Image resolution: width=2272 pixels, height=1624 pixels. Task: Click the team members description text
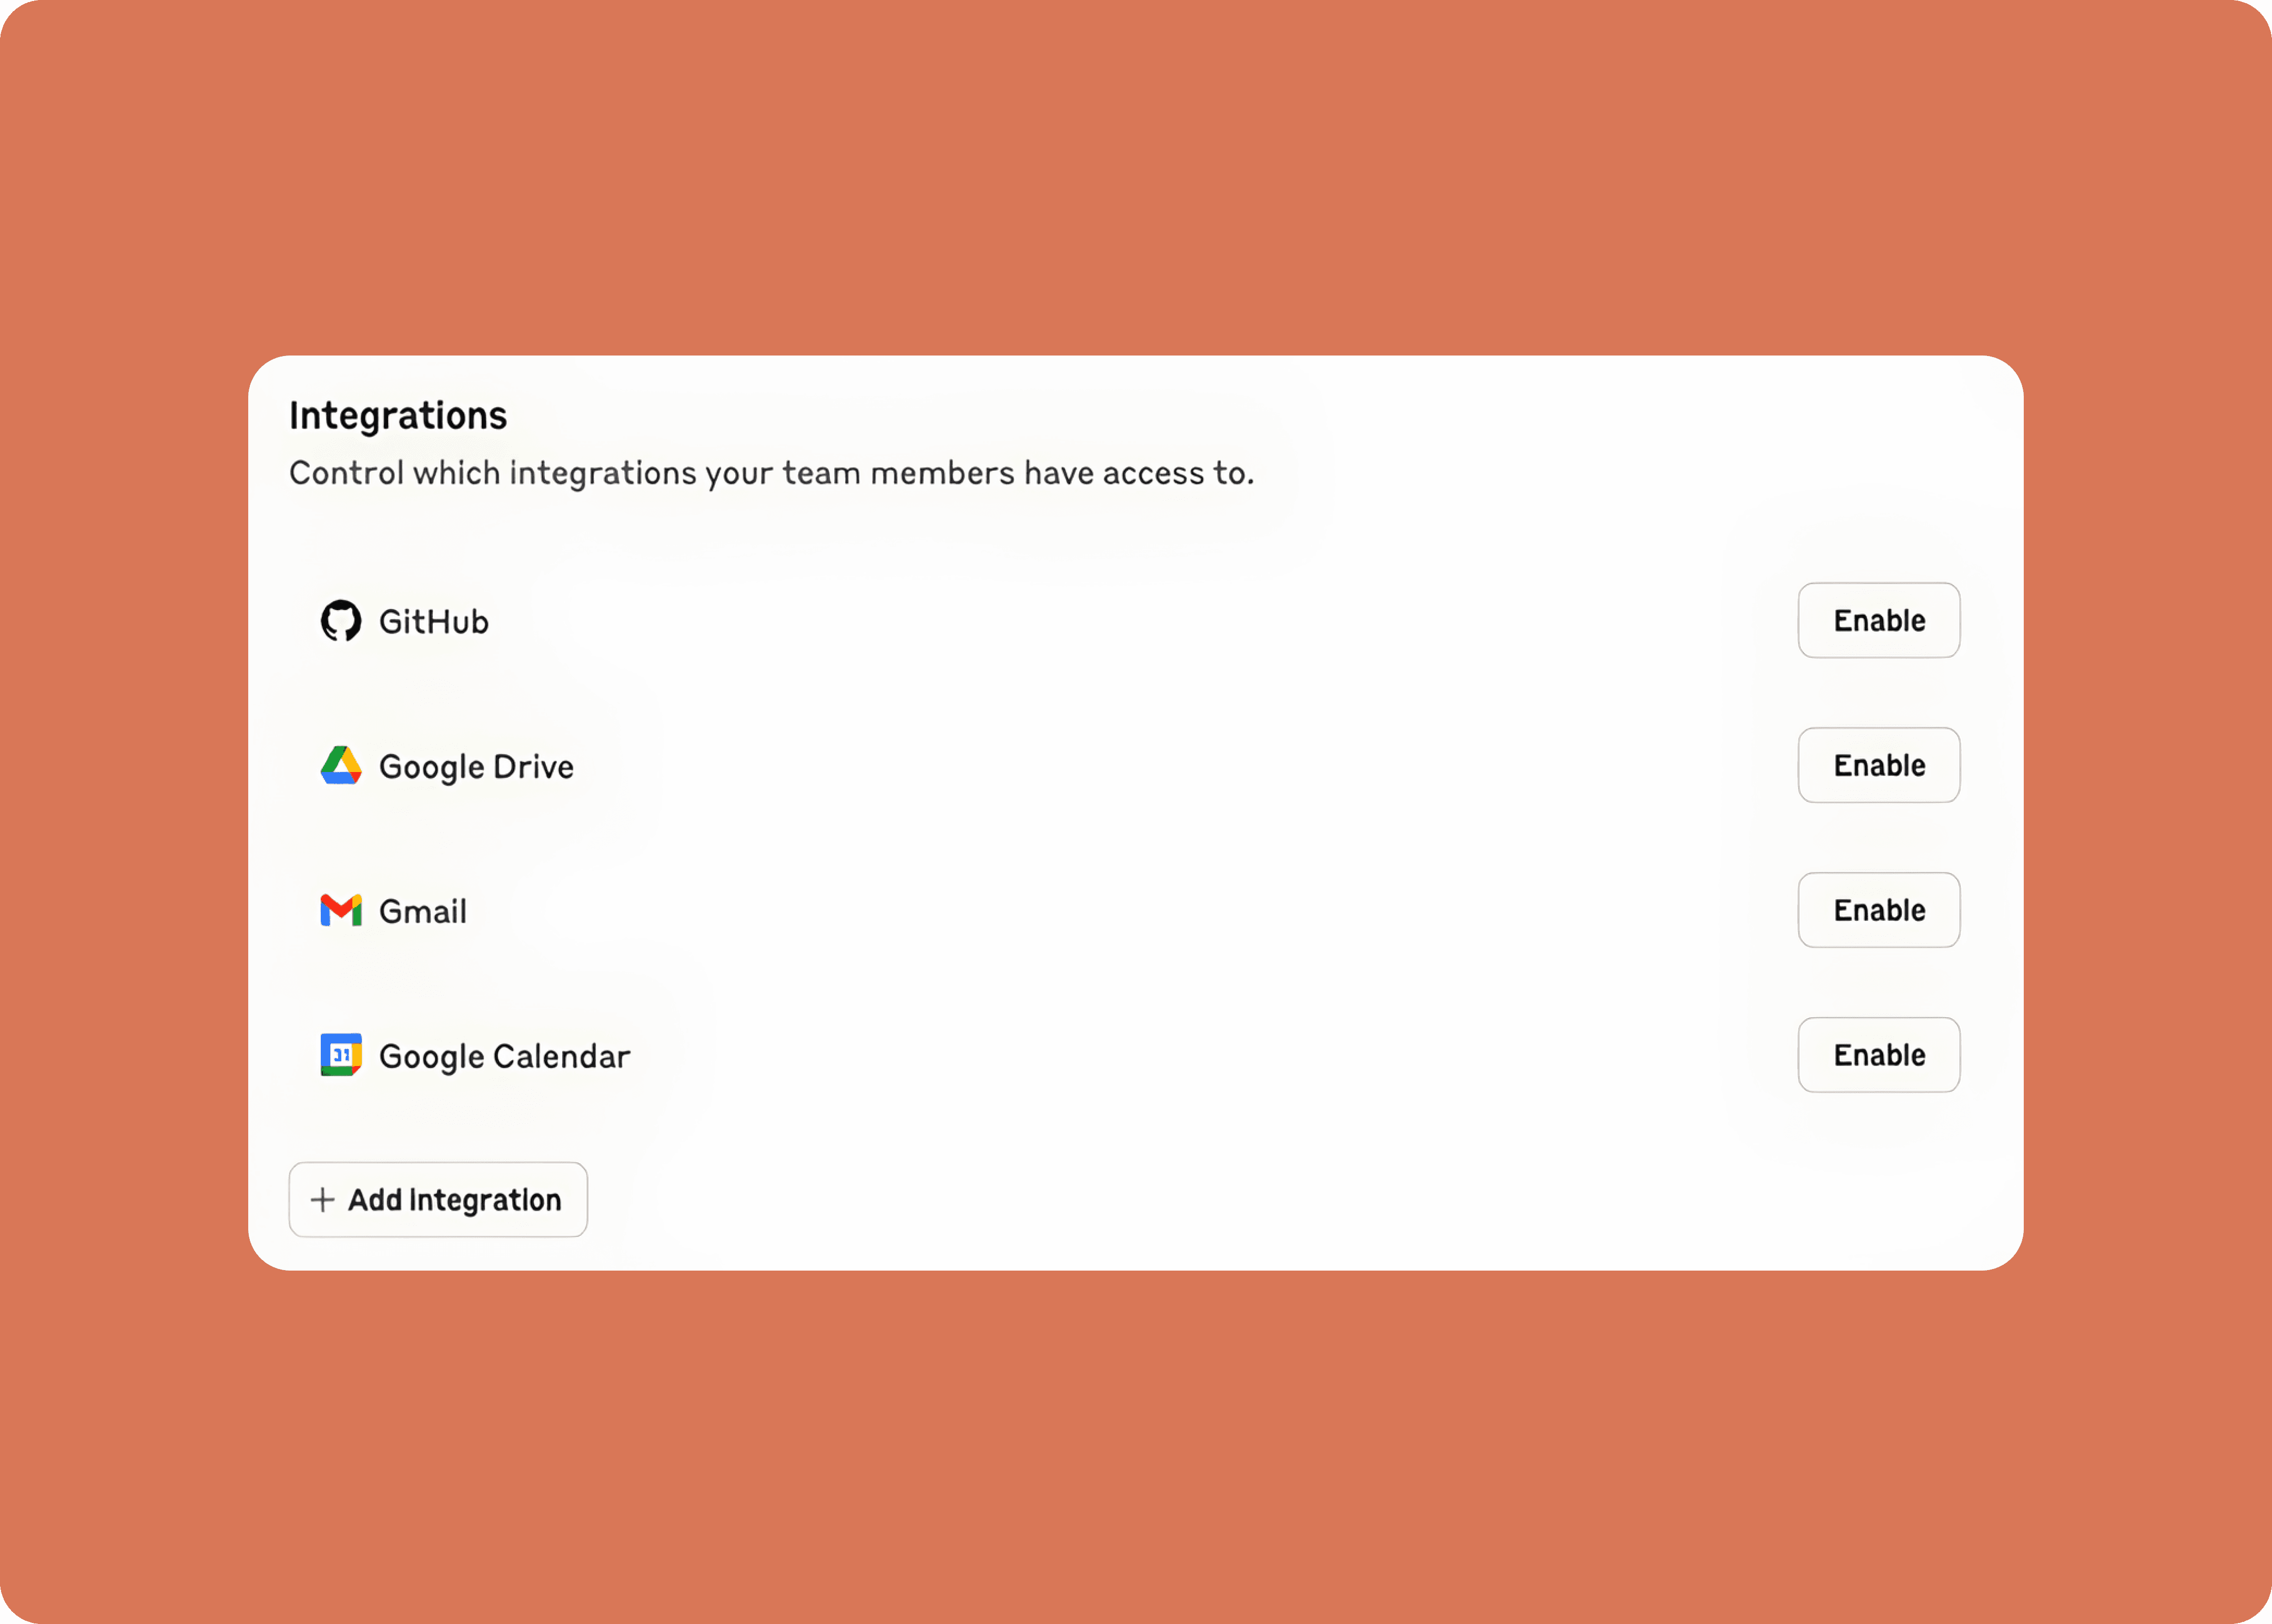tap(771, 473)
